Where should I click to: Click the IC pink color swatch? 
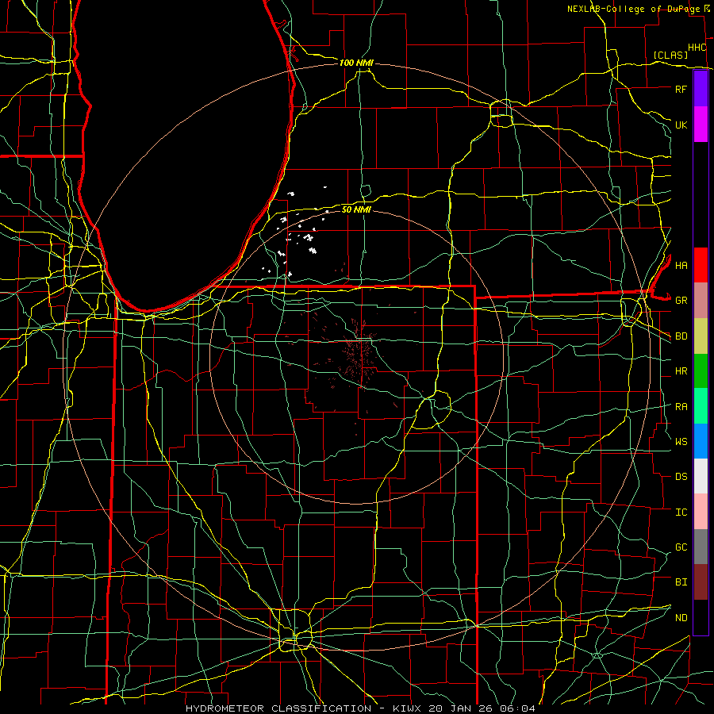click(701, 512)
